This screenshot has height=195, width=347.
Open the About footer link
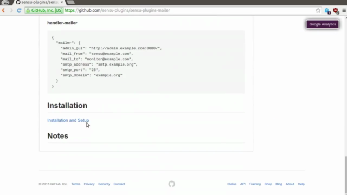point(290,184)
